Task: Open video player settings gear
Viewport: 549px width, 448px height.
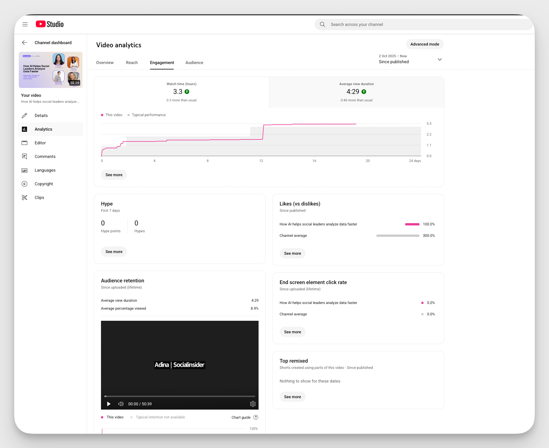Action: (x=253, y=404)
